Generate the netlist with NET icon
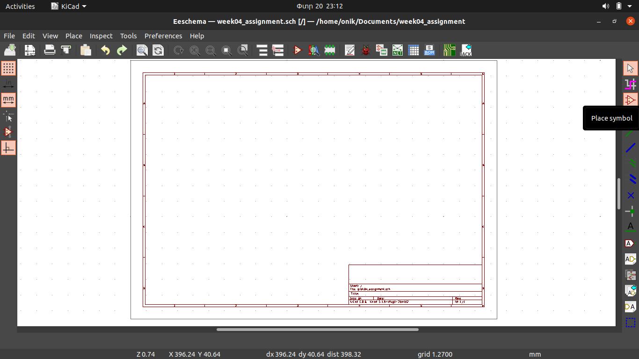The width and height of the screenshot is (639, 359). (x=398, y=50)
